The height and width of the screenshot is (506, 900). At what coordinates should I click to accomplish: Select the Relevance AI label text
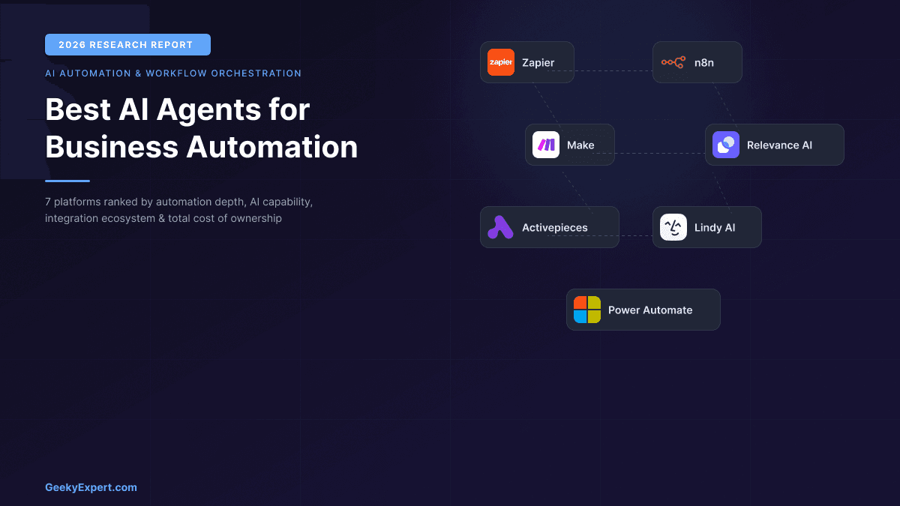(x=779, y=145)
